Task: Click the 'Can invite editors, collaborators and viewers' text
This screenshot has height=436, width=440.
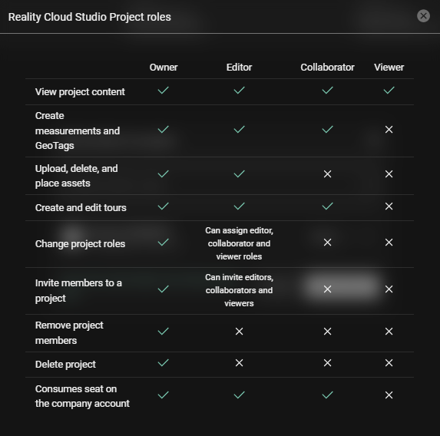Action: click(x=239, y=290)
